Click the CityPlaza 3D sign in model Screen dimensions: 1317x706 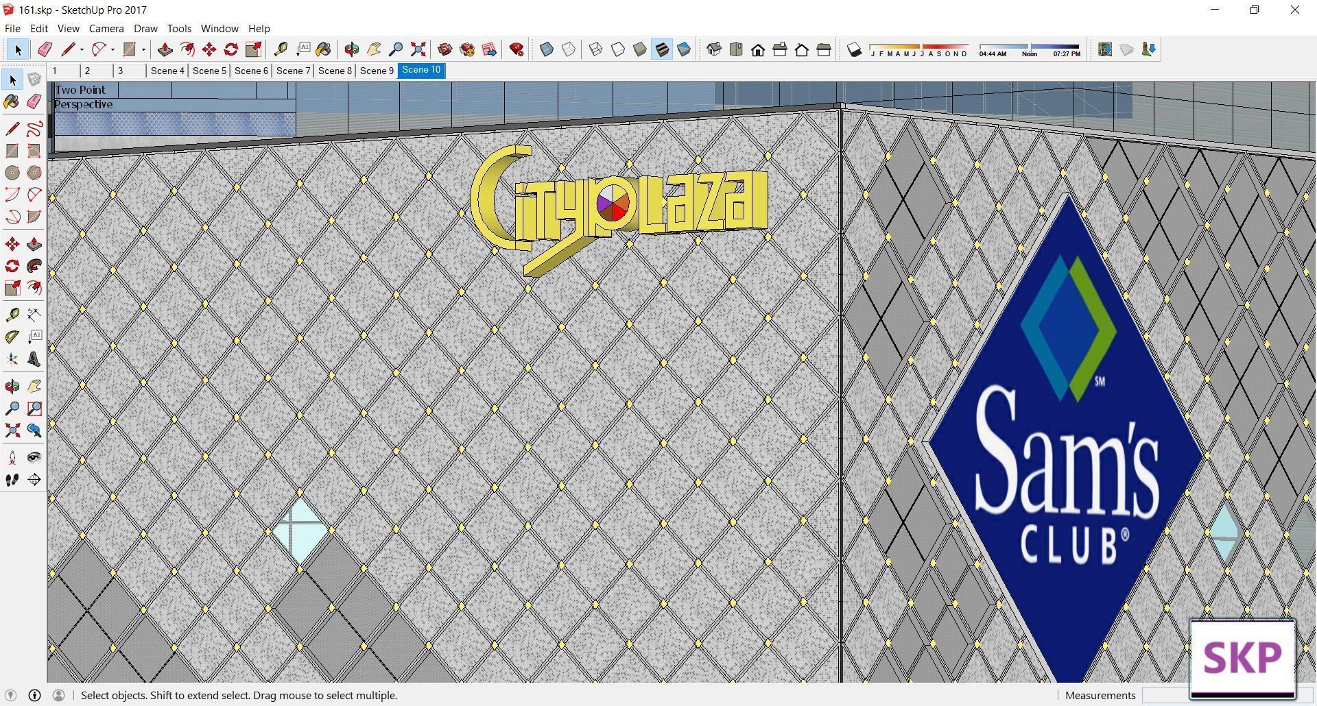point(619,209)
